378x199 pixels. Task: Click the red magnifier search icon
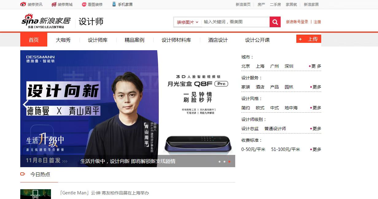(275, 22)
